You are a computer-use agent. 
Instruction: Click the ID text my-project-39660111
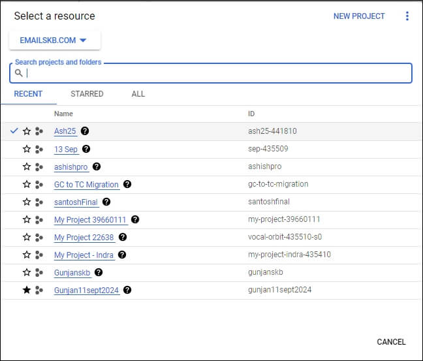point(284,219)
